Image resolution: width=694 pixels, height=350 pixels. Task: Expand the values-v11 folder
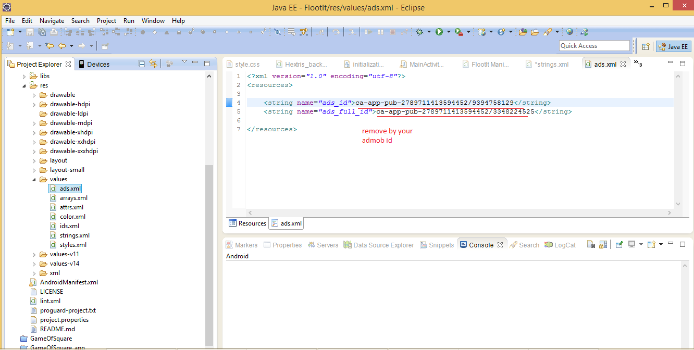coord(34,254)
